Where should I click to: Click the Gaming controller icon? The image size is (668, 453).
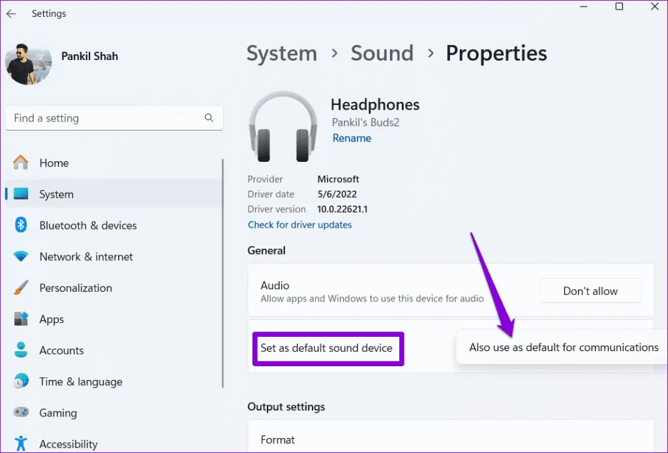[21, 413]
